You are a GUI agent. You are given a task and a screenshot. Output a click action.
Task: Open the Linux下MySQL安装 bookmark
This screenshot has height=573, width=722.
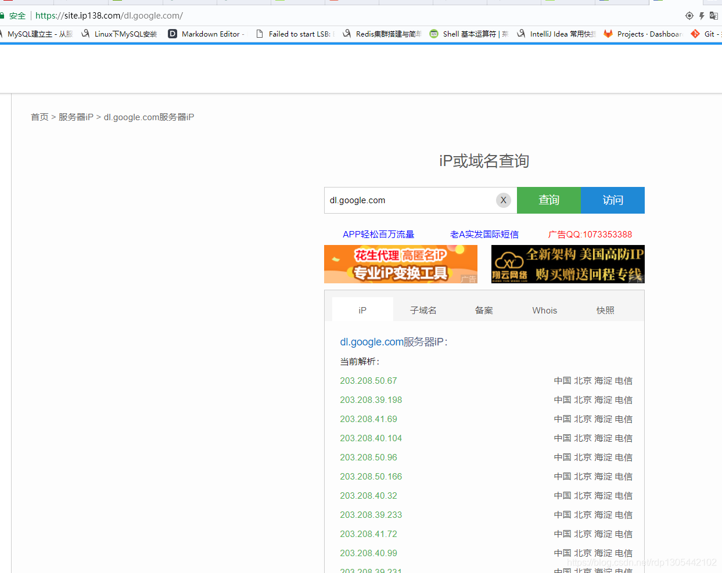120,34
